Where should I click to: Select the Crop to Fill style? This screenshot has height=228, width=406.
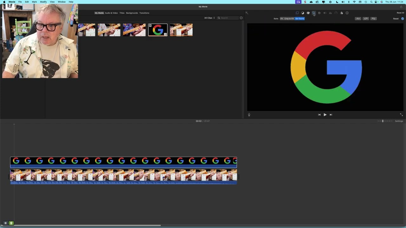click(289, 19)
